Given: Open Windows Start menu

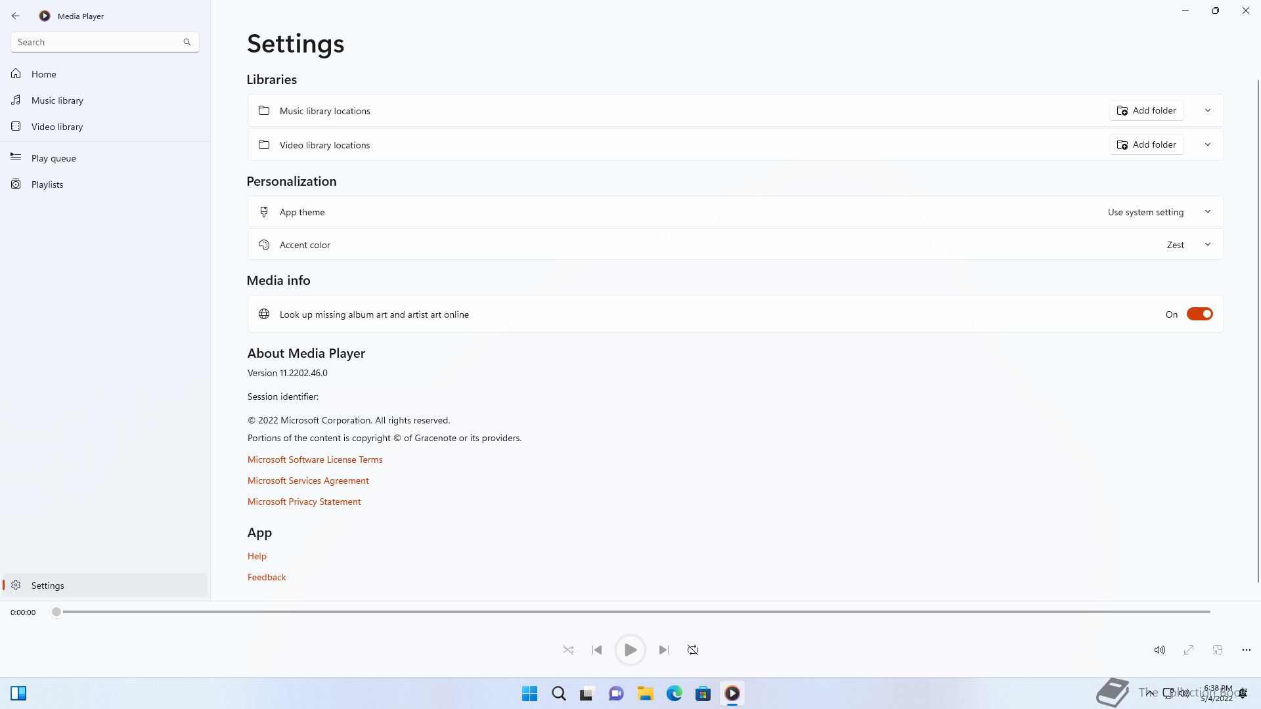Looking at the screenshot, I should [x=529, y=693].
